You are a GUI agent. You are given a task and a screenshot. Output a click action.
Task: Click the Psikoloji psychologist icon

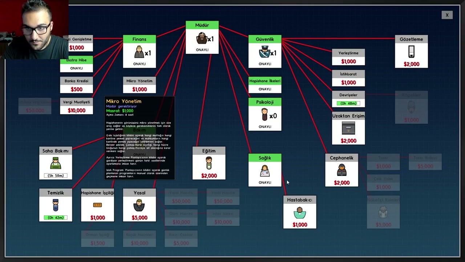pos(264,115)
